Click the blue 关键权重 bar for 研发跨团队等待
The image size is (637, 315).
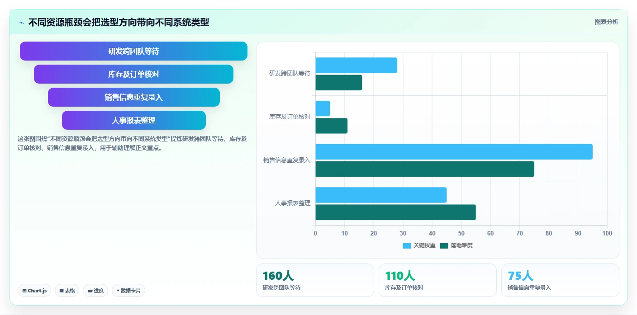(x=356, y=65)
